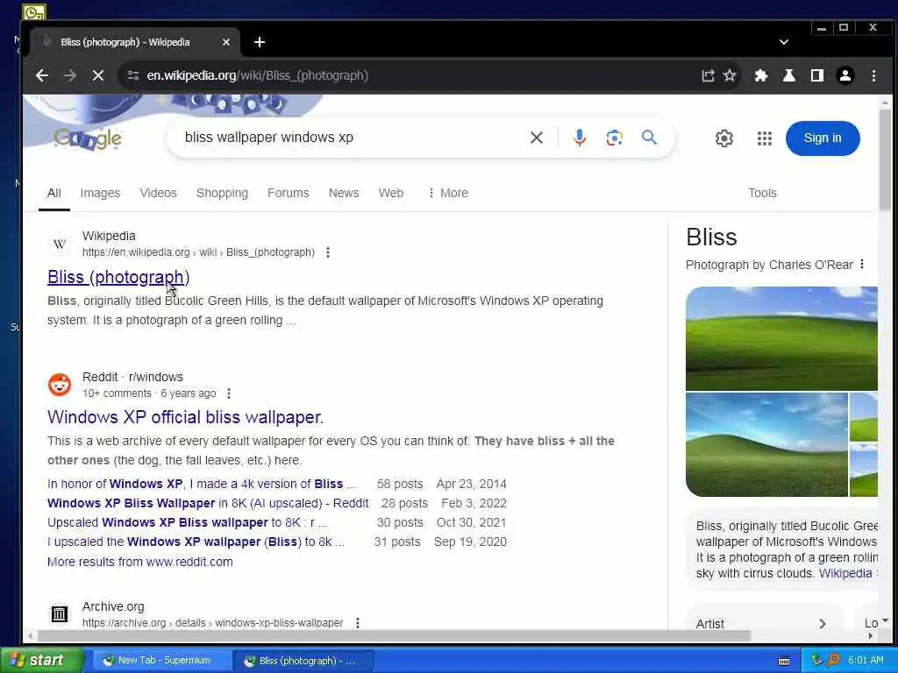Click the Google doodle logo
Screen dimensions: 898x673
coord(88,138)
